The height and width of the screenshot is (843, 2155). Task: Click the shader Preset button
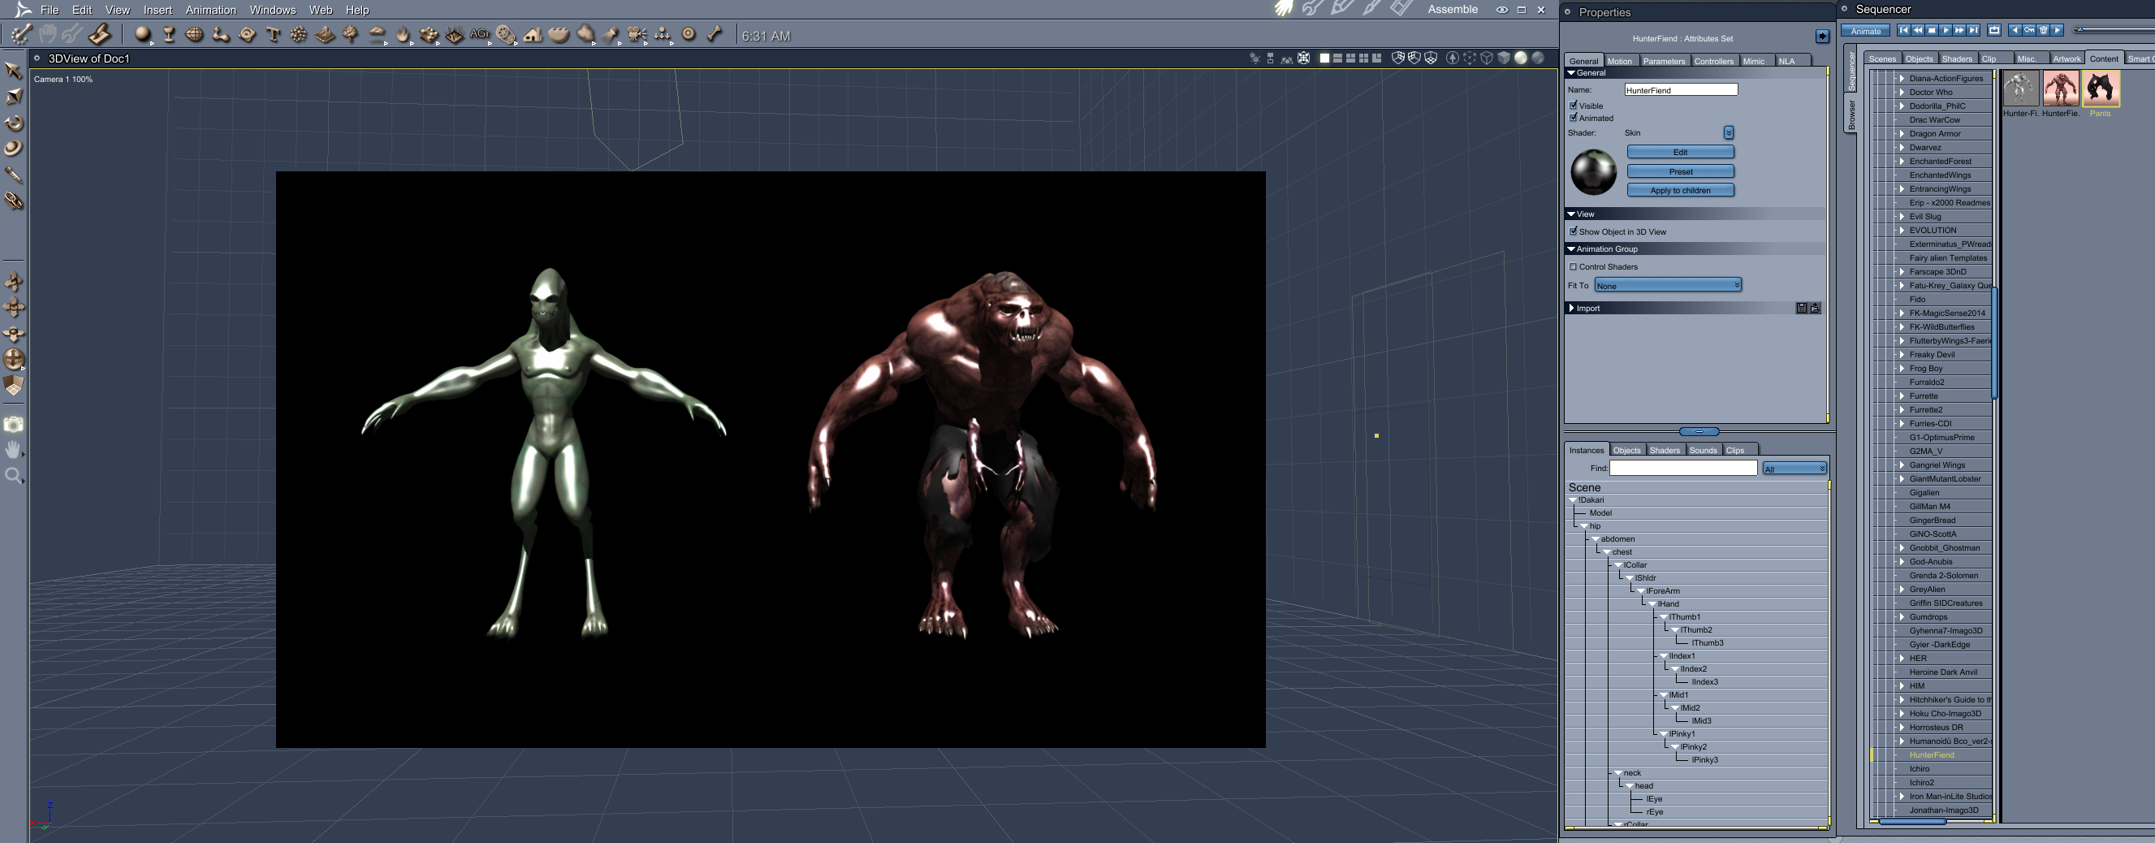pyautogui.click(x=1681, y=171)
